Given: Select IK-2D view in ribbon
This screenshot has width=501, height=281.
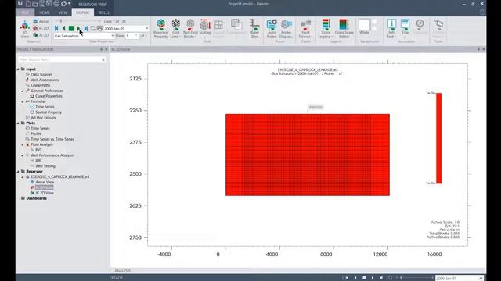Looking at the screenshot, I should point(41,28).
